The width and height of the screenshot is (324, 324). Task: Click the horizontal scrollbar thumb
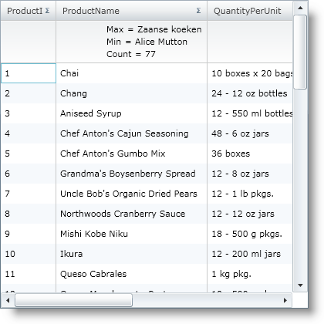click(74, 300)
